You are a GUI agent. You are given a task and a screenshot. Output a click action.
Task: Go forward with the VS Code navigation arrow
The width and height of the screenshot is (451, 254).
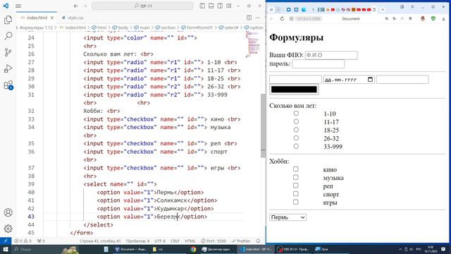[85, 6]
